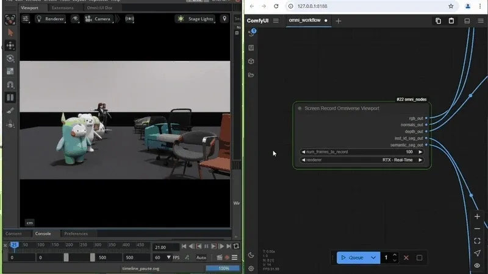Click the left handle of timeline range slider
Screen dimensions: 488x274
pos(66,257)
